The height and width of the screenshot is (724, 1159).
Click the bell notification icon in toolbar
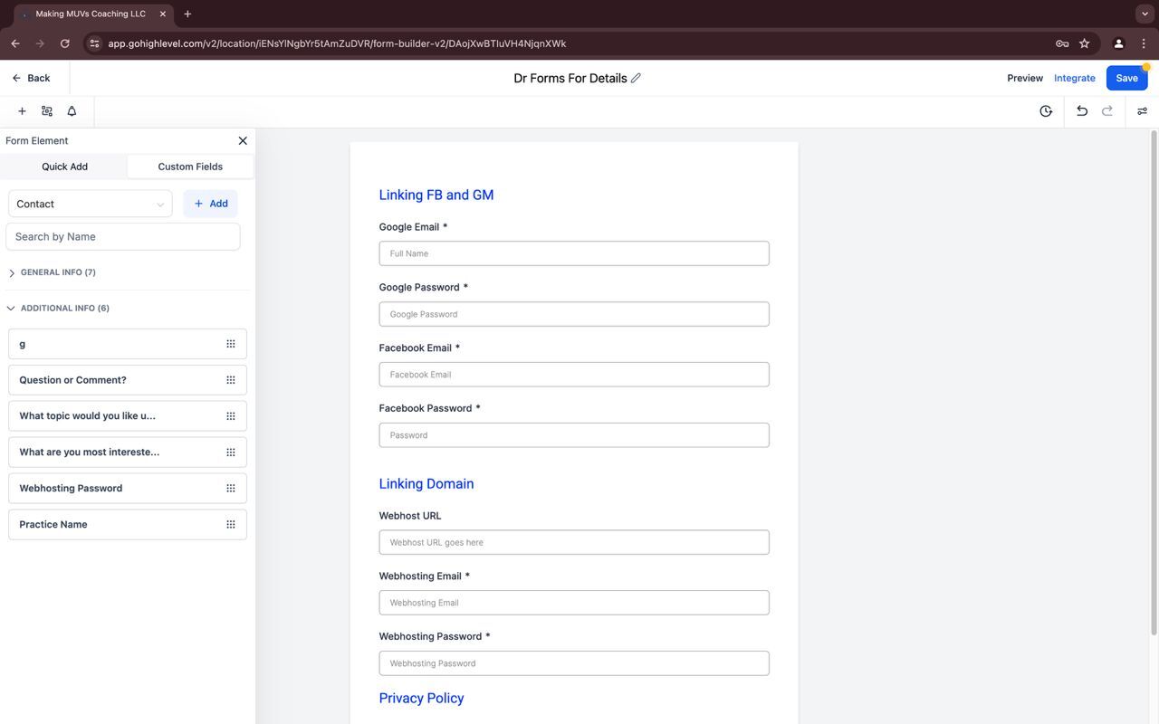pyautogui.click(x=72, y=111)
